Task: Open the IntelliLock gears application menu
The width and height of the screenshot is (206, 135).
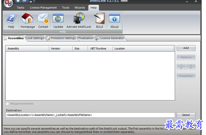Action: pyautogui.click(x=8, y=3)
